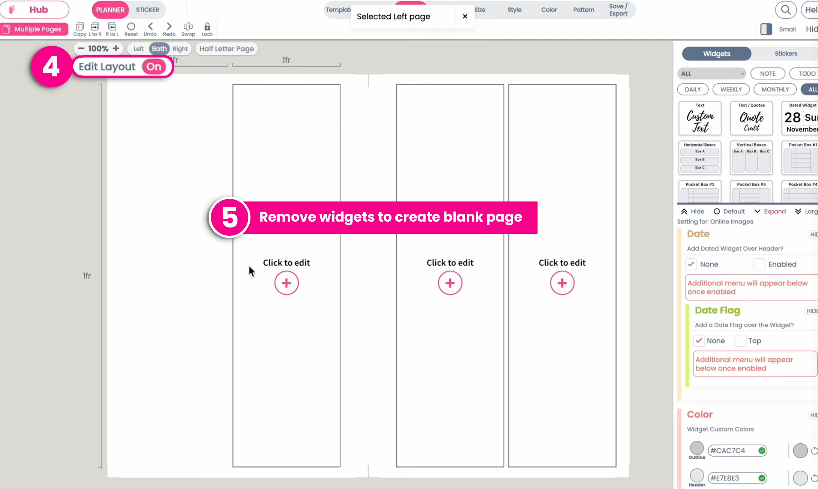Check Top for Date Flag placement
Screen dimensions: 818x489
pyautogui.click(x=740, y=340)
